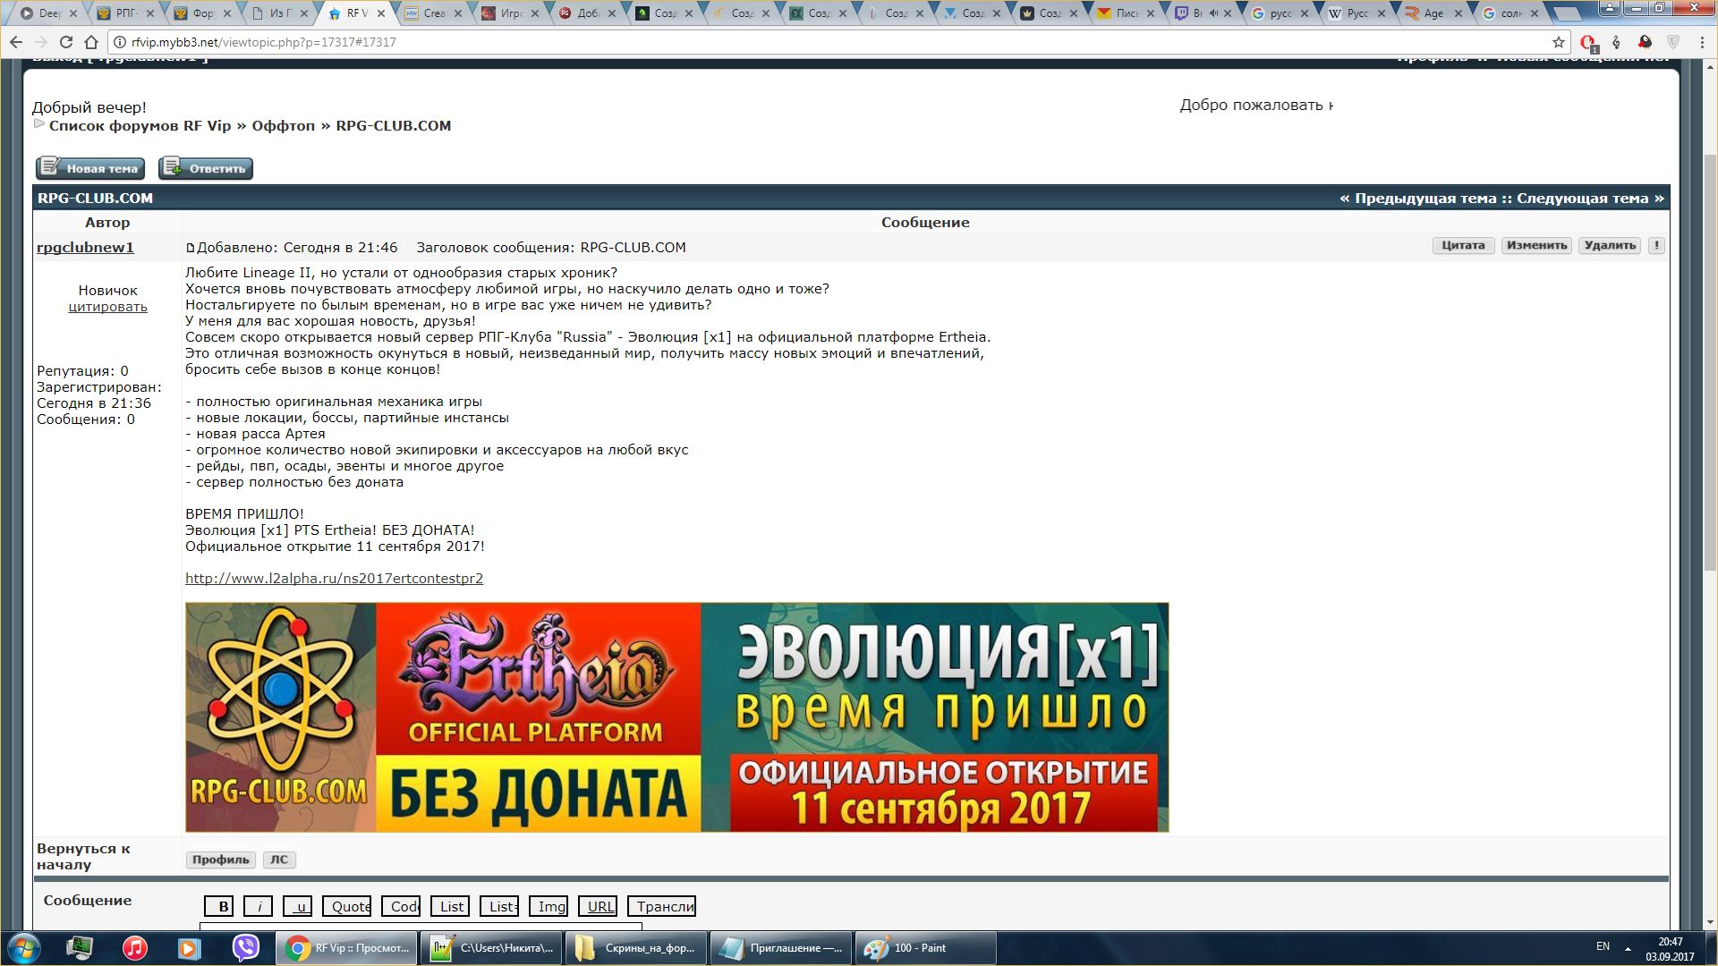Insert a Quote tag
Image resolution: width=1718 pixels, height=966 pixels.
pos(346,906)
